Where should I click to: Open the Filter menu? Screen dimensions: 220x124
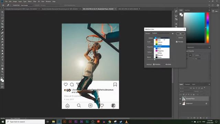(35, 1)
